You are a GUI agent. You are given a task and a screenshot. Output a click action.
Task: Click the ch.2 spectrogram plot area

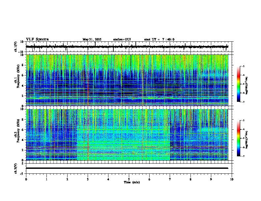[127, 135]
